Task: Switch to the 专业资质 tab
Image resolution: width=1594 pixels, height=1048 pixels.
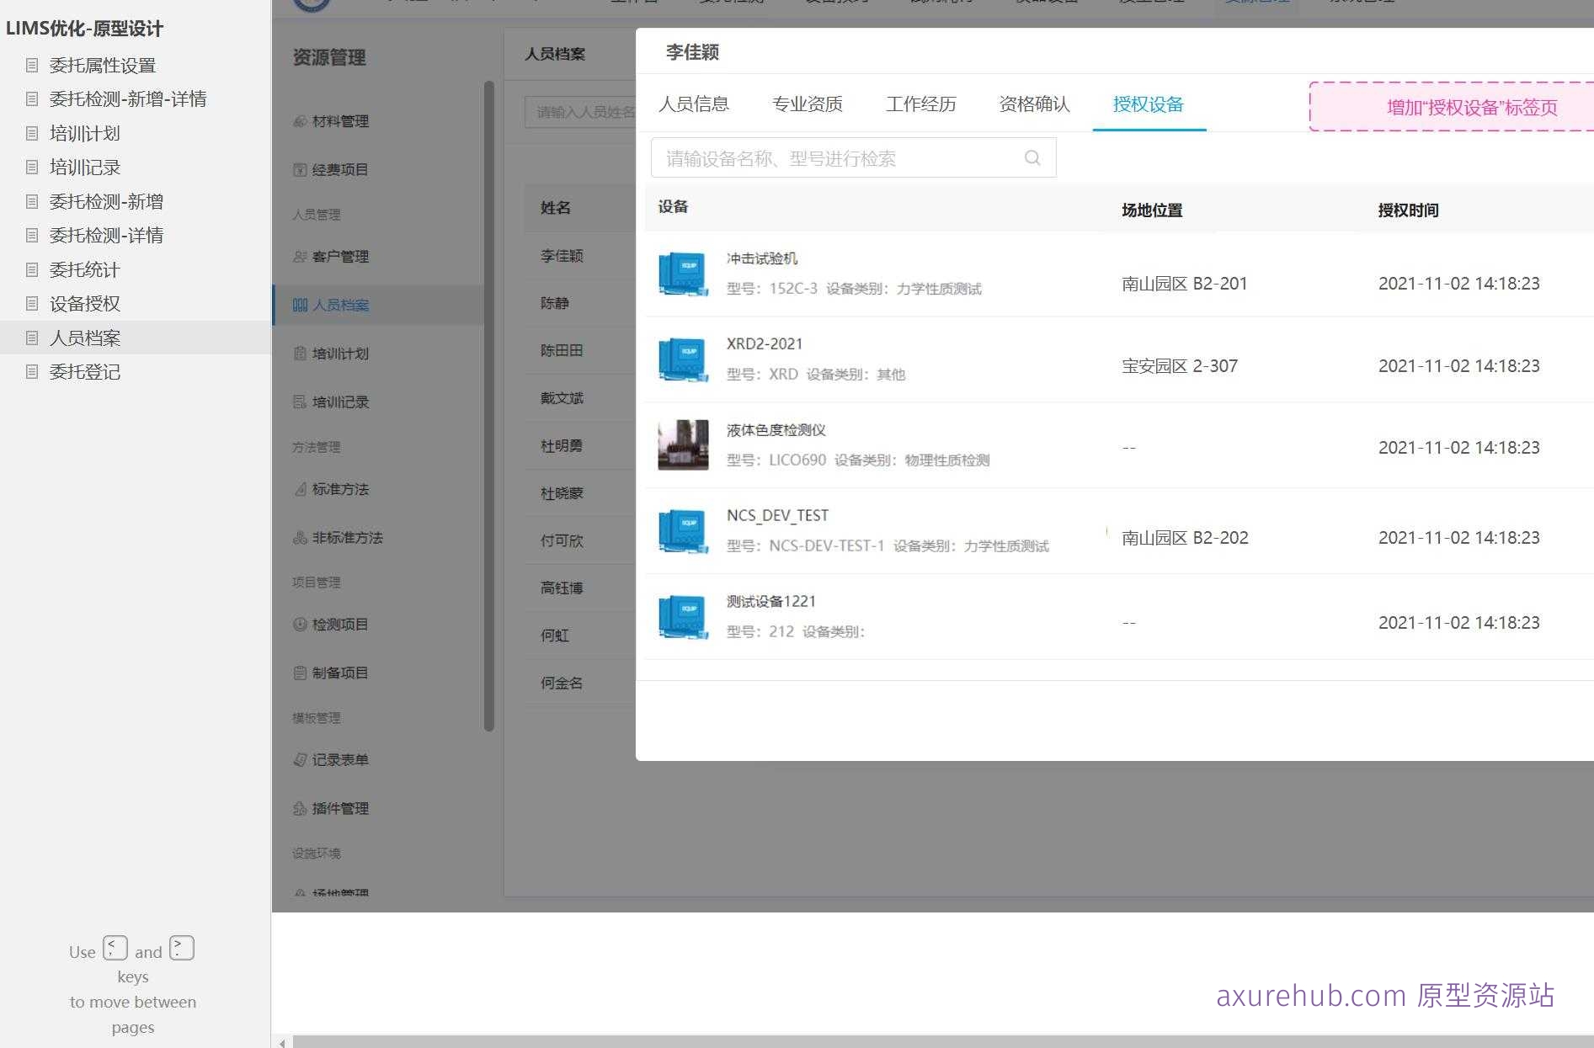Action: 808,104
